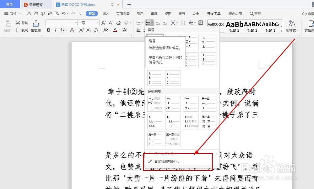Switch to the 视图 ribbon tab
The width and height of the screenshot is (314, 189).
168,13
